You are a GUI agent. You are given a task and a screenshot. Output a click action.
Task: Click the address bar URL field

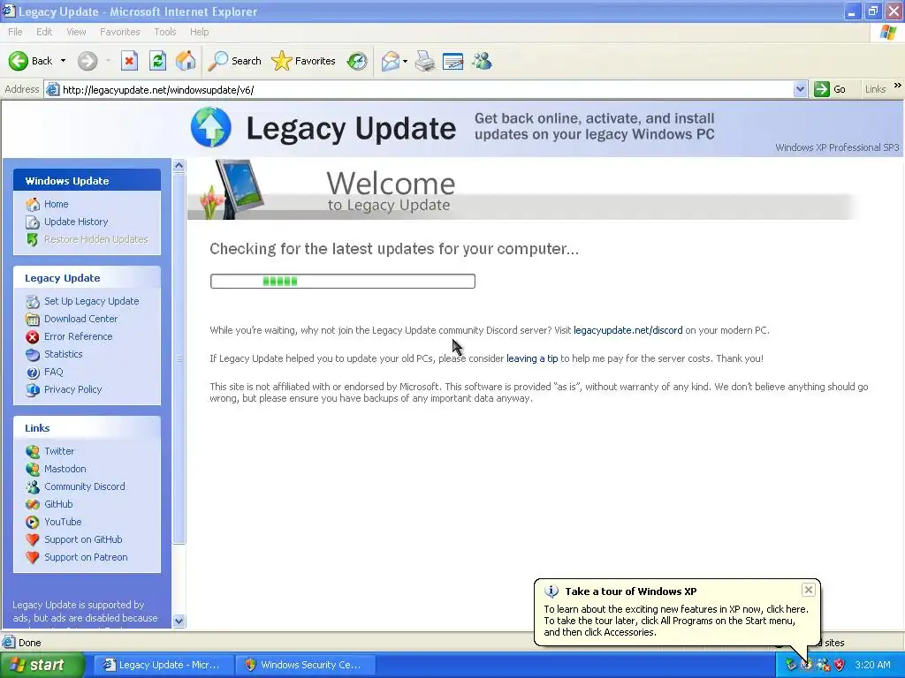tap(418, 89)
